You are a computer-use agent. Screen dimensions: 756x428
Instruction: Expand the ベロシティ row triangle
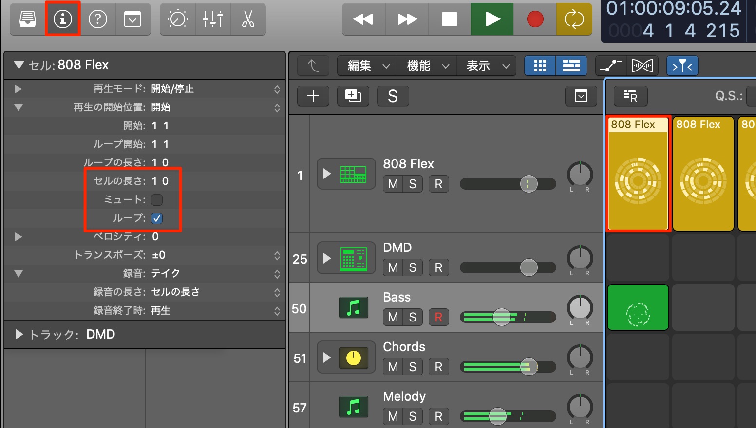[x=19, y=237]
